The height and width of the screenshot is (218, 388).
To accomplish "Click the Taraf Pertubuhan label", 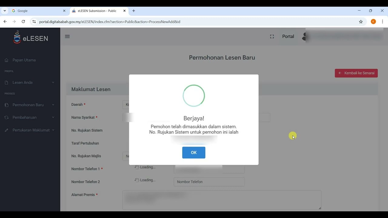I will [85, 143].
